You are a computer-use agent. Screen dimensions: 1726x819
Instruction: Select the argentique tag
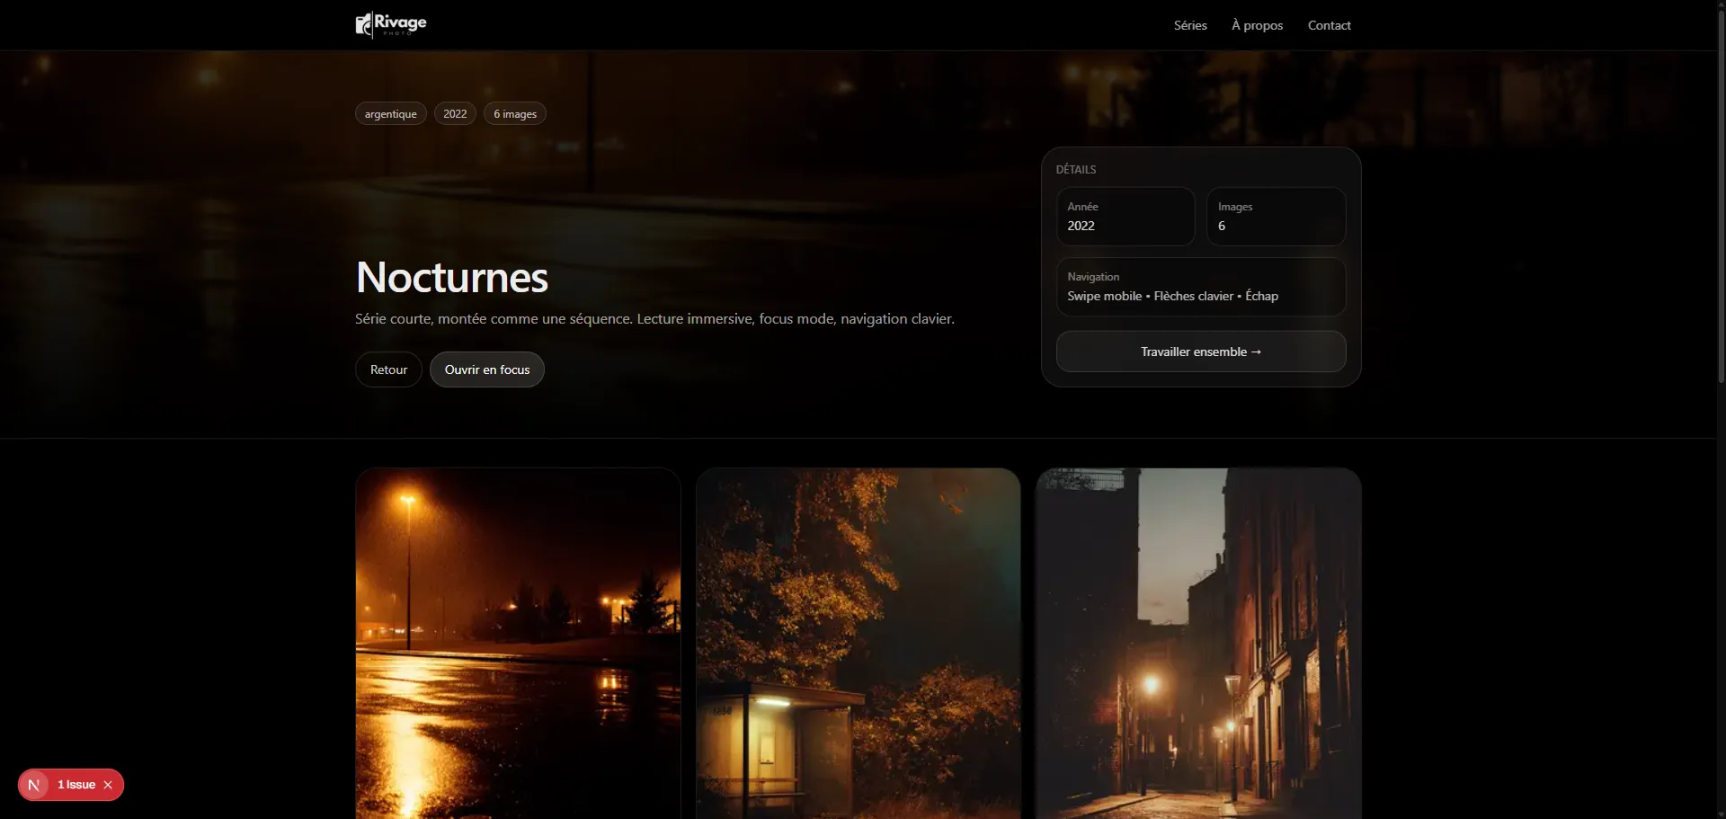click(390, 114)
